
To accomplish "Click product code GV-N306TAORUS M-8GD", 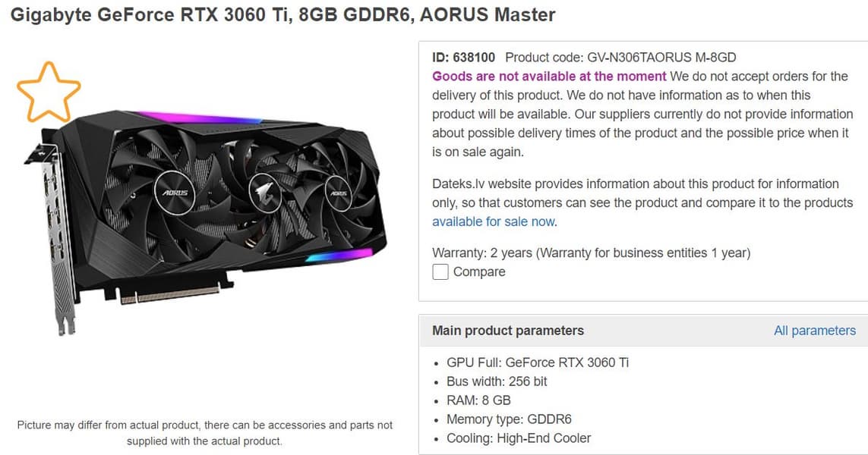I will point(620,58).
